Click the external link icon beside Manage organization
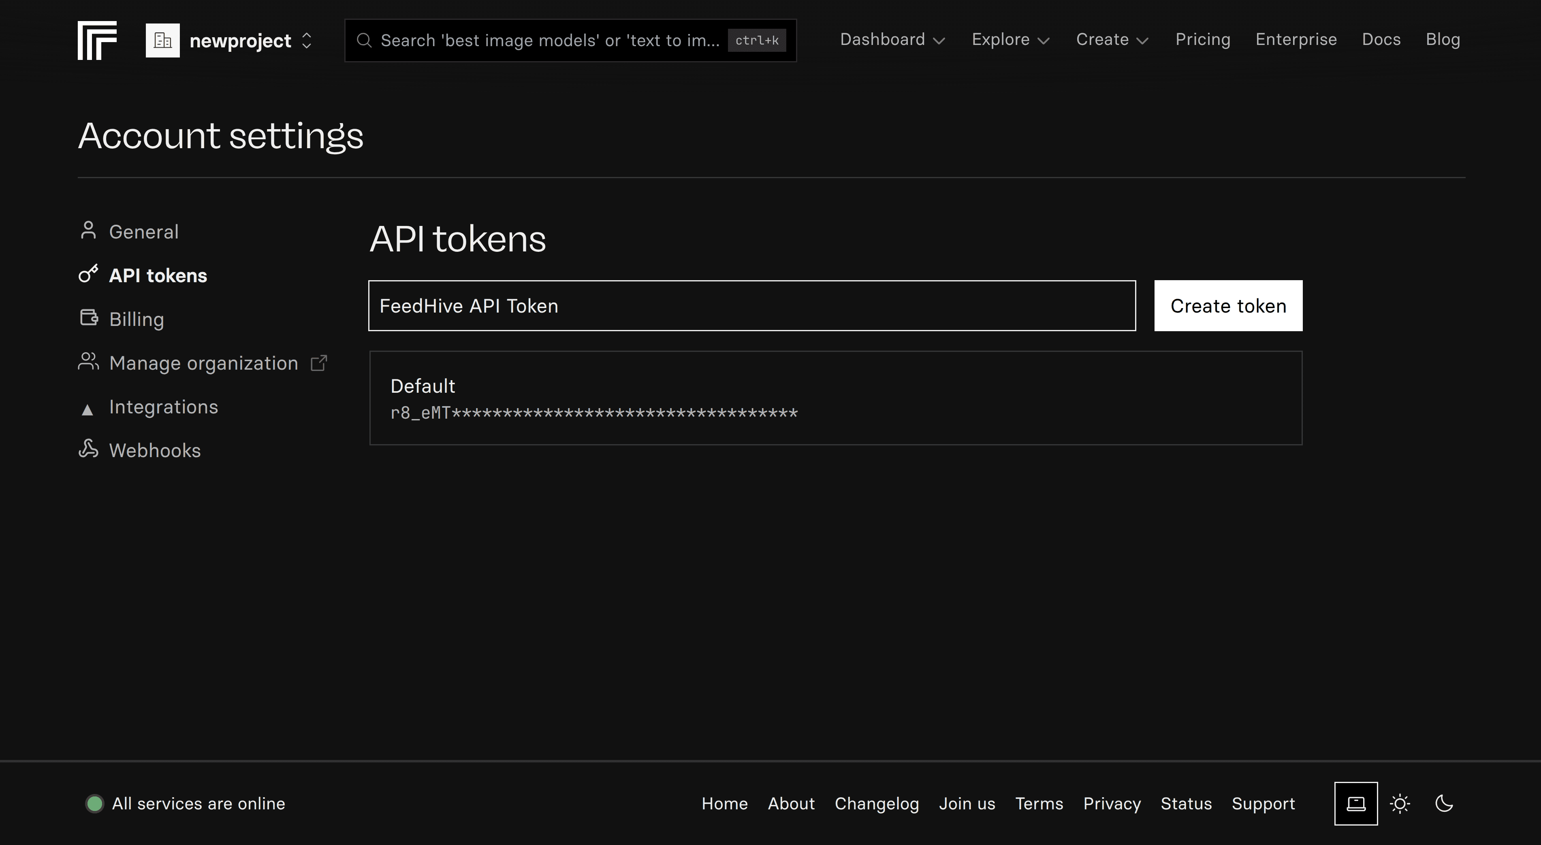This screenshot has width=1541, height=845. tap(319, 362)
